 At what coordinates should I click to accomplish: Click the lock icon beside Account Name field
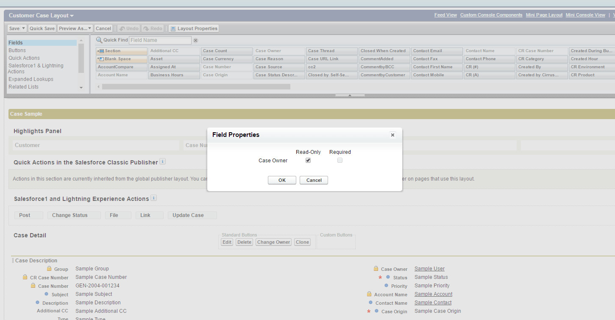pos(369,294)
